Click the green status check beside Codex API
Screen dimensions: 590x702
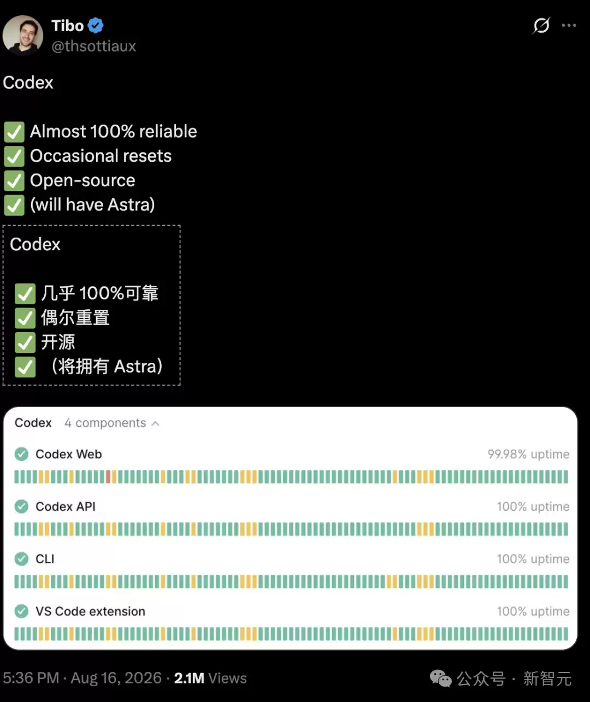pos(22,506)
